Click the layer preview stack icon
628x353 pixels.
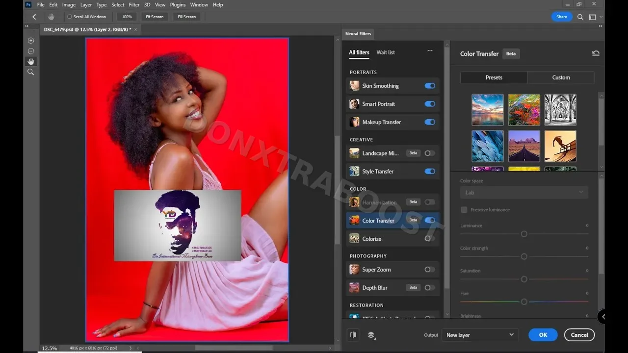[x=371, y=335]
